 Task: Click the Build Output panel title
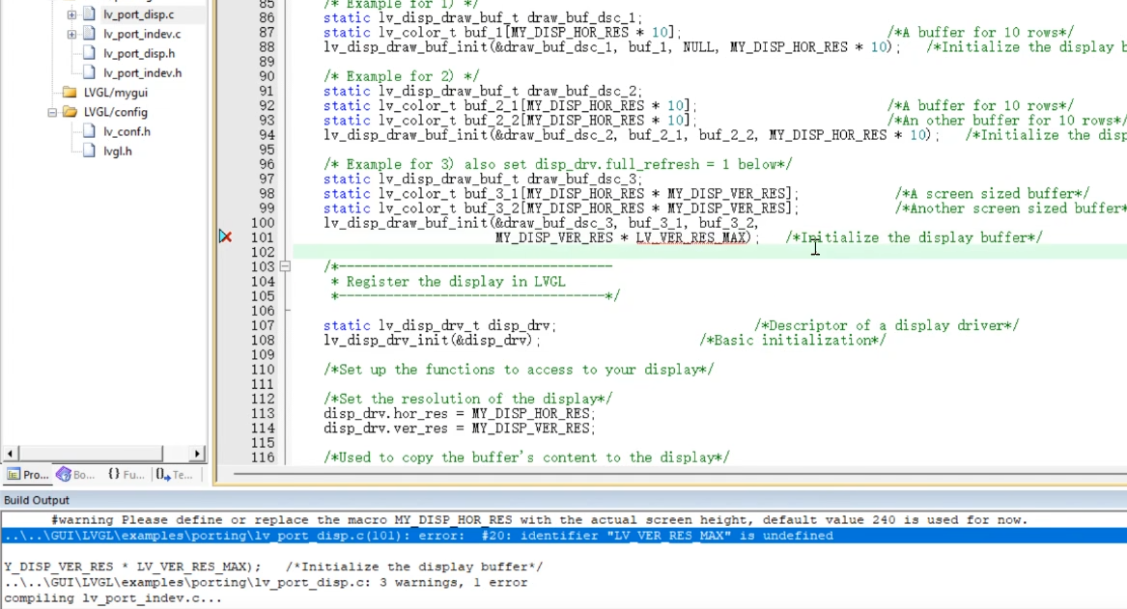[37, 501]
